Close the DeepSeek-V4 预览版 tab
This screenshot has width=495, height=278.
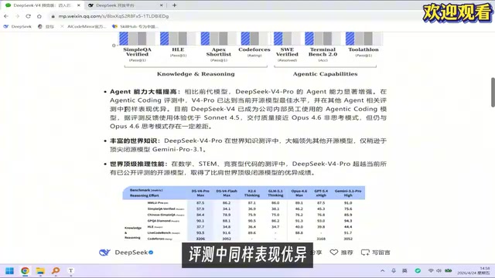coord(79,5)
